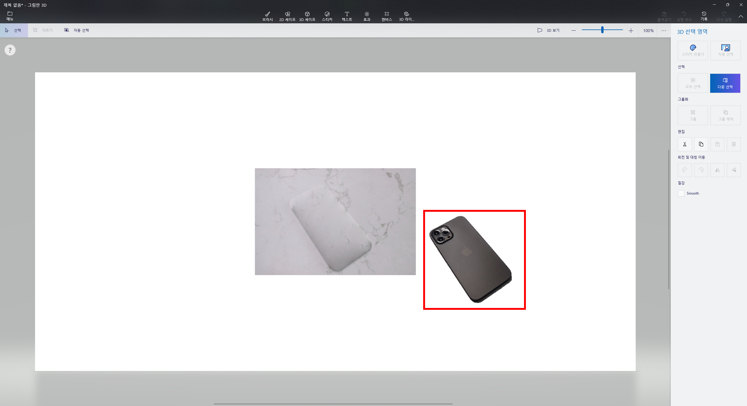The height and width of the screenshot is (406, 747).
Task: Select the Text tool
Action: (347, 16)
